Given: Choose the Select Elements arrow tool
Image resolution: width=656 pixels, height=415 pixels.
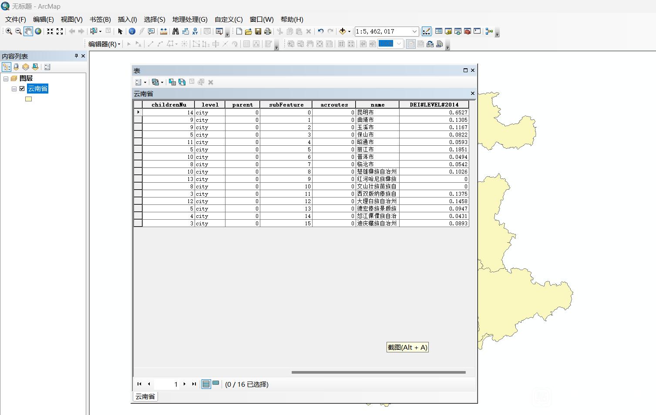Looking at the screenshot, I should [x=120, y=31].
